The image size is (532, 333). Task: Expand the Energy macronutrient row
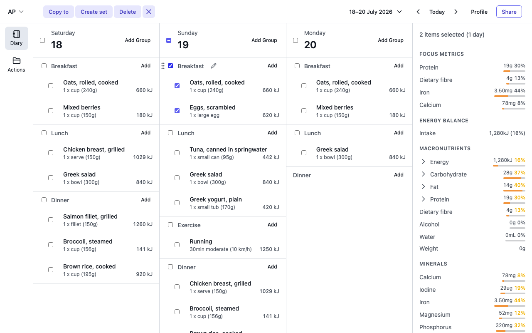click(x=424, y=162)
